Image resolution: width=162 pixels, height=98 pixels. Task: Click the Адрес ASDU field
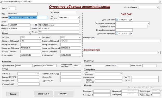(71, 81)
